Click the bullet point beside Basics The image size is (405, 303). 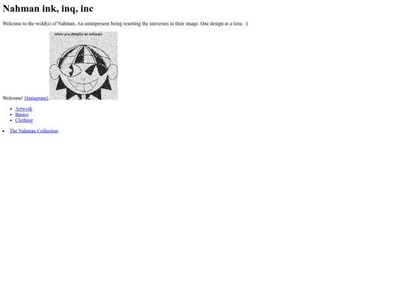pos(11,114)
